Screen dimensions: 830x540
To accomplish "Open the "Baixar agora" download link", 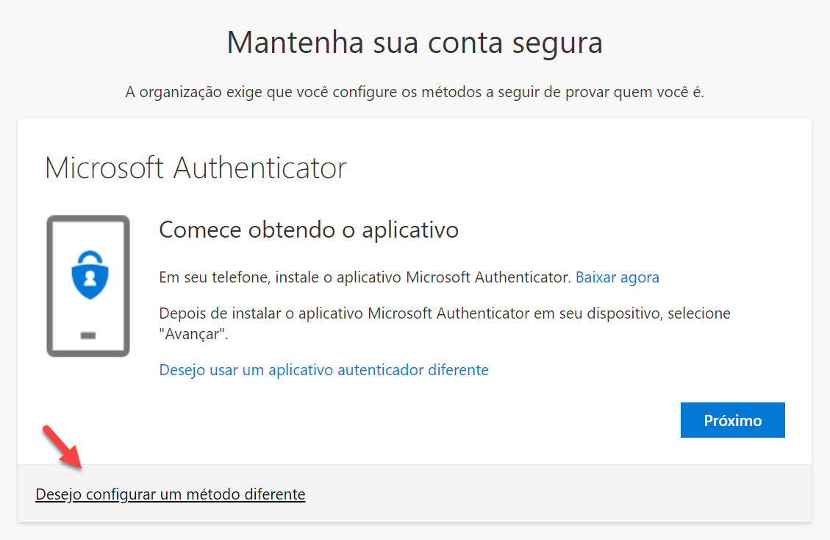I will (617, 277).
